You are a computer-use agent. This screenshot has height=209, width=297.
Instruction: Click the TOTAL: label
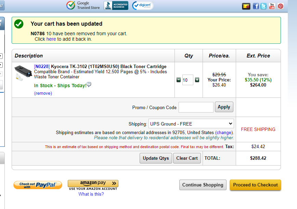(212, 158)
